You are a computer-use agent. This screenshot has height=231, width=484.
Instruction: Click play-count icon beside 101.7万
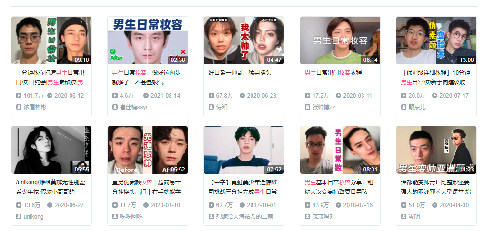[19, 96]
